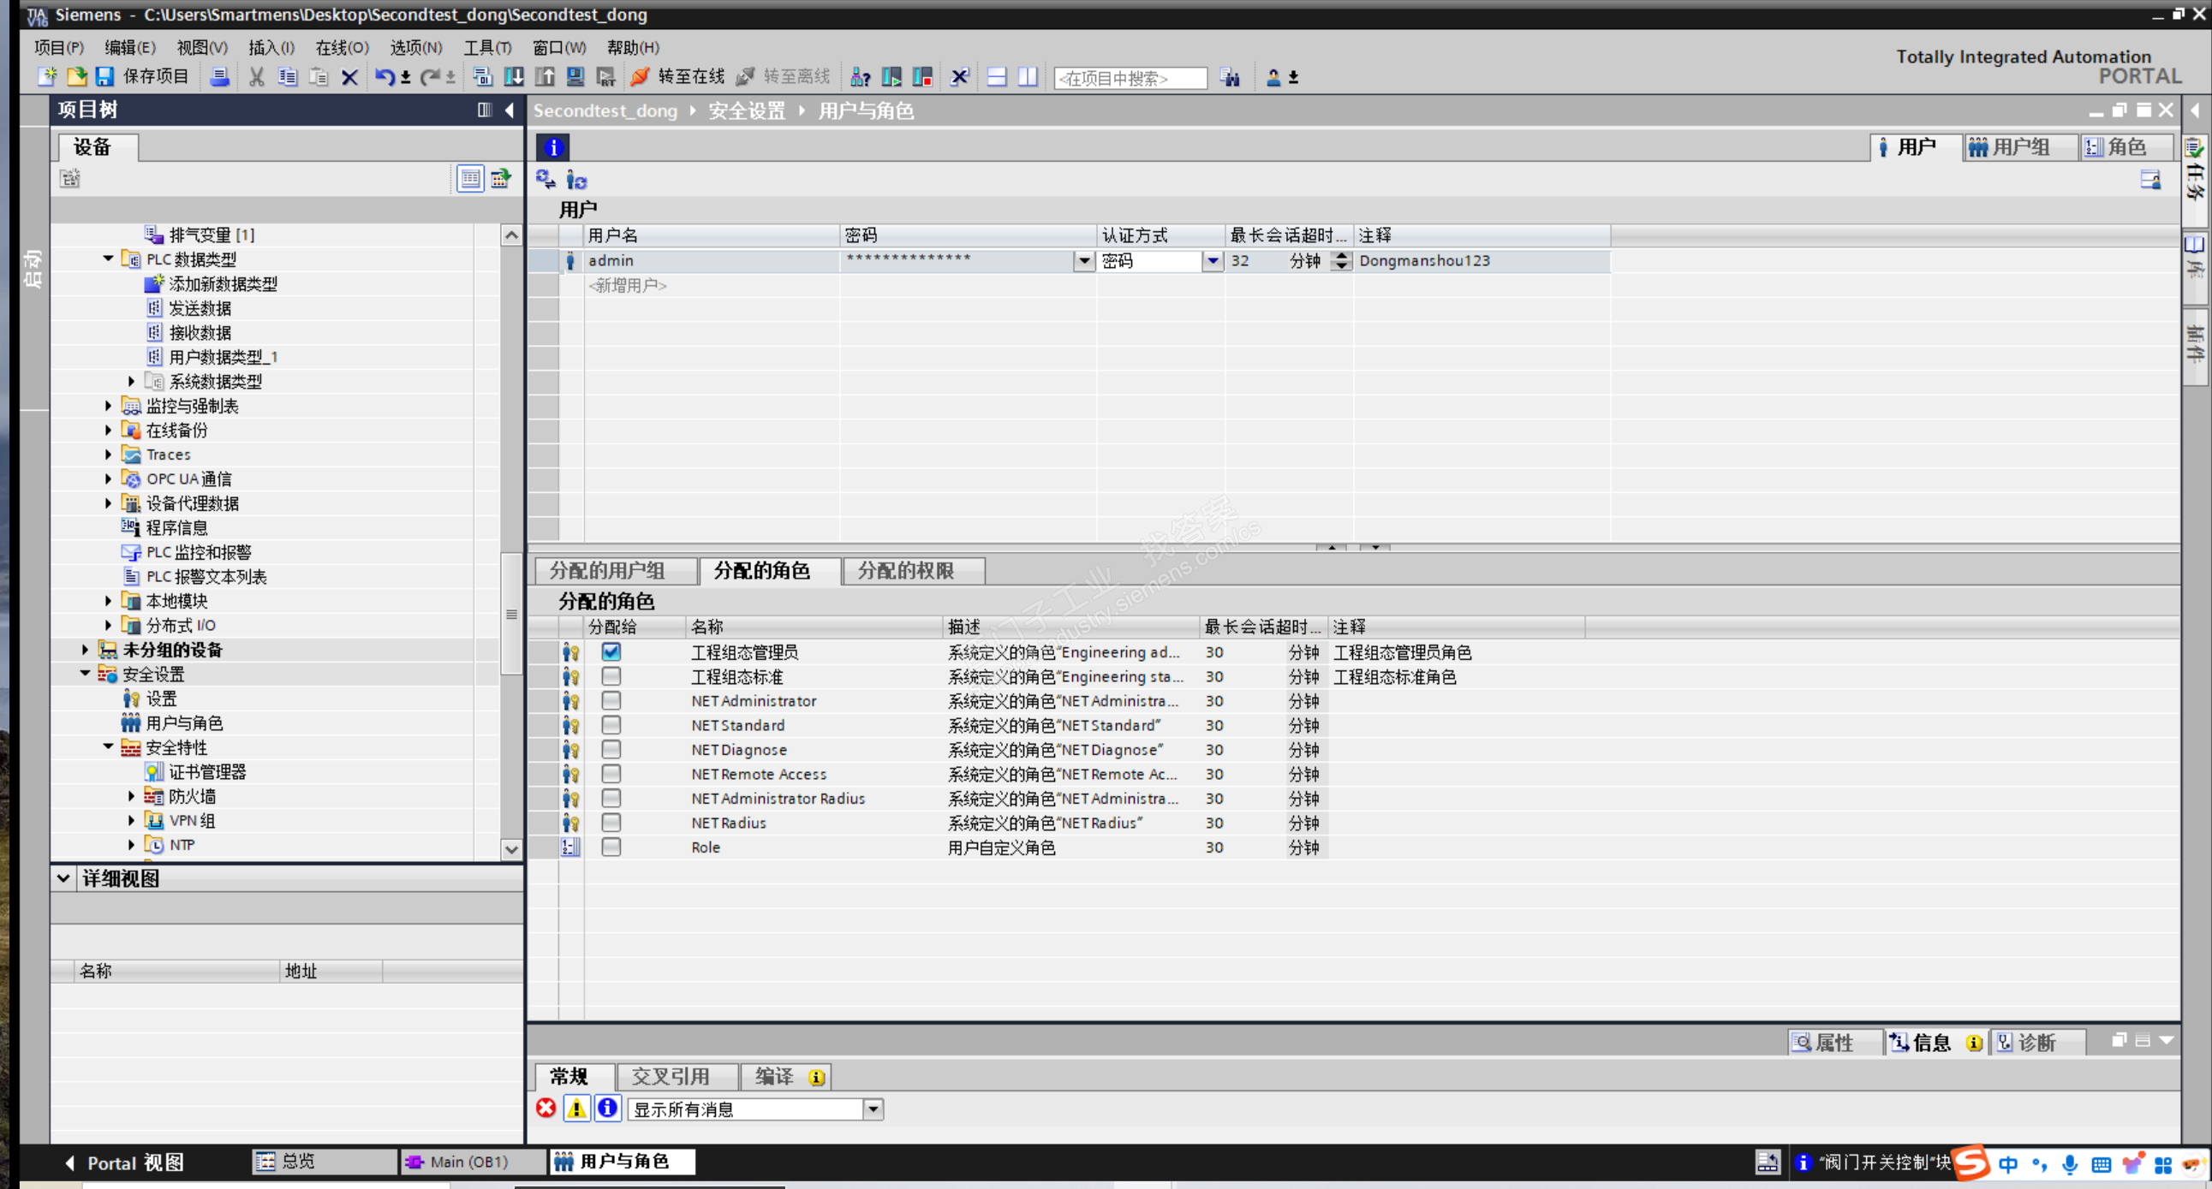Click the Cut scissors icon
Image resolution: width=2212 pixels, height=1189 pixels.
point(256,76)
